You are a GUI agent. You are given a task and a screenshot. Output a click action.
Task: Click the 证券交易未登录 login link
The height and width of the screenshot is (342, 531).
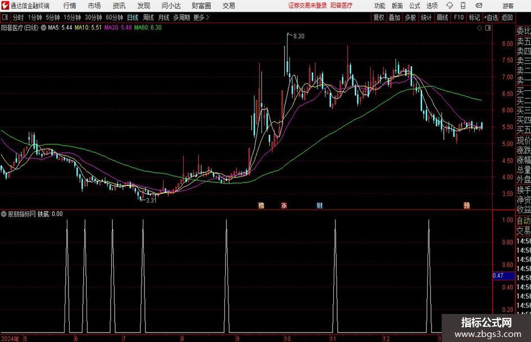click(307, 6)
